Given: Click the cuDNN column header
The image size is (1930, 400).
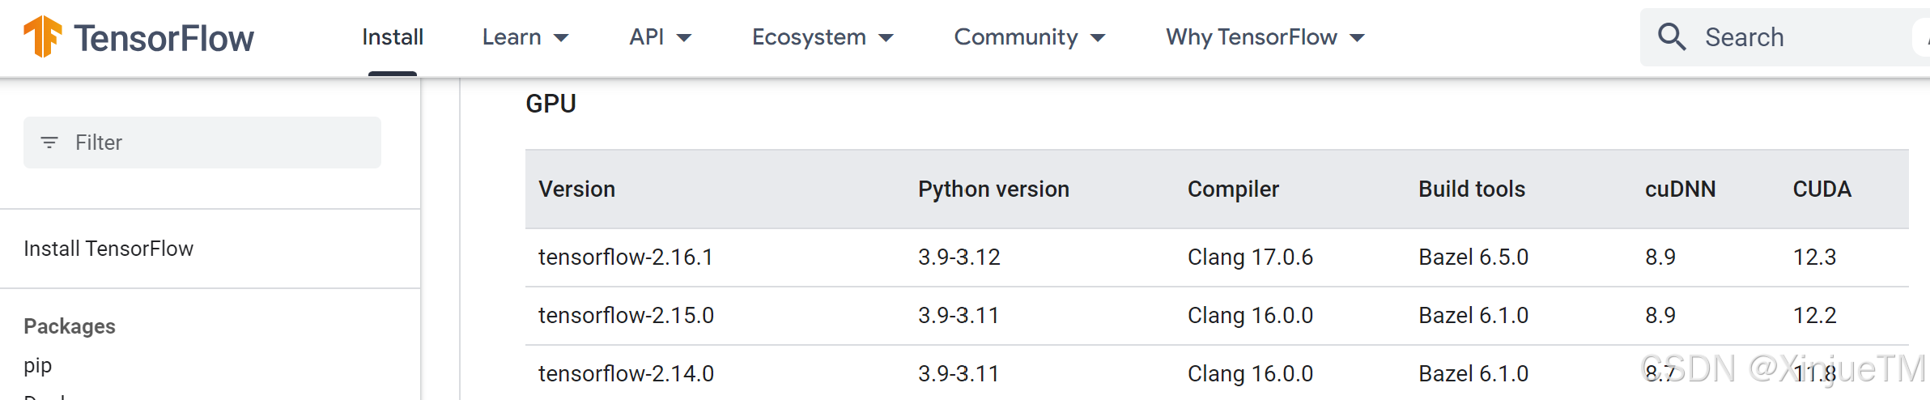Looking at the screenshot, I should coord(1681,189).
